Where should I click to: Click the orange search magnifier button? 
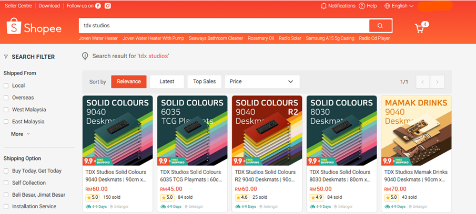coord(380,26)
